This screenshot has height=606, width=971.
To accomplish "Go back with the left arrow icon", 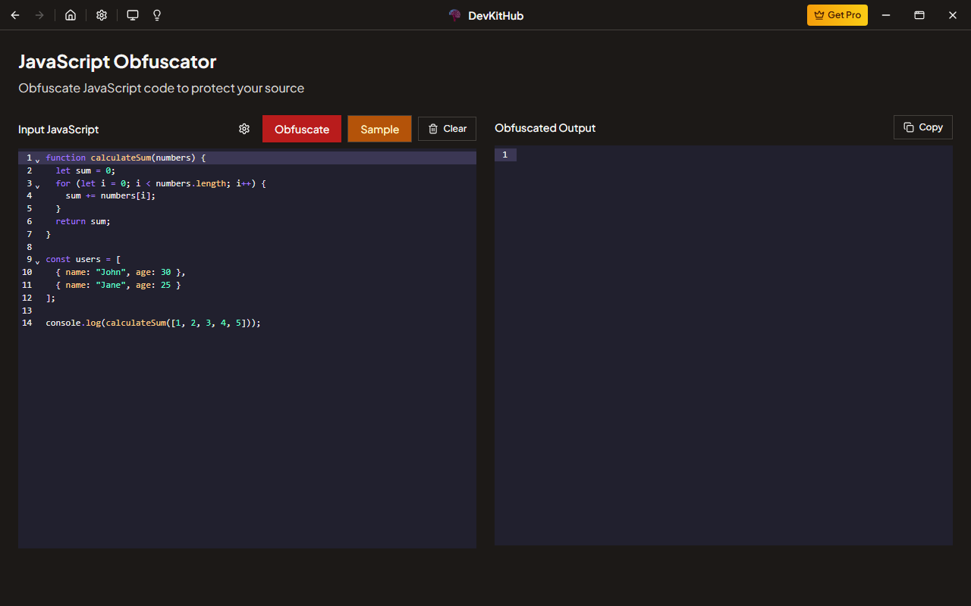I will coord(15,15).
